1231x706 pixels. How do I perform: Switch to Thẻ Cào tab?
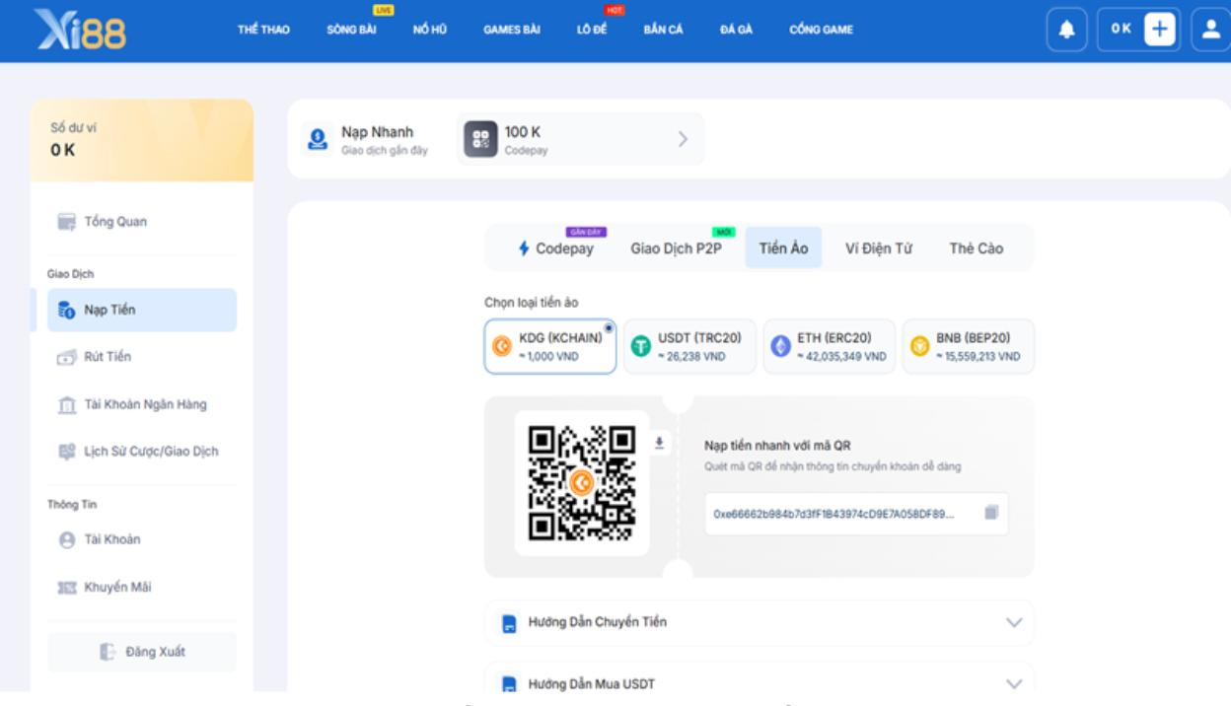[x=977, y=248]
